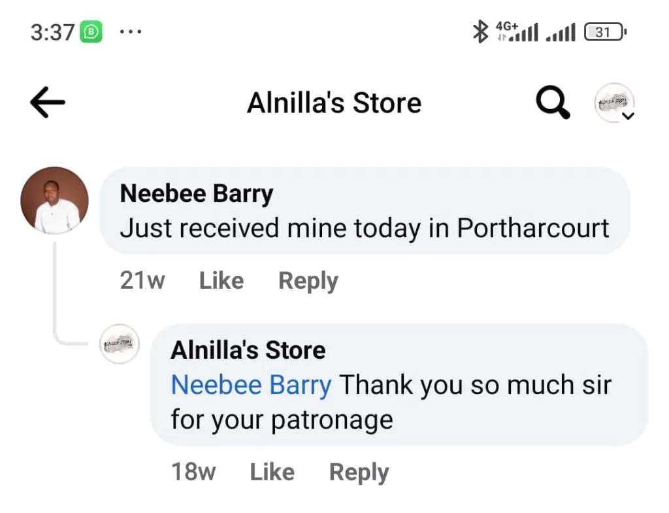Tap the second SIM signal bars icon

coord(561,33)
